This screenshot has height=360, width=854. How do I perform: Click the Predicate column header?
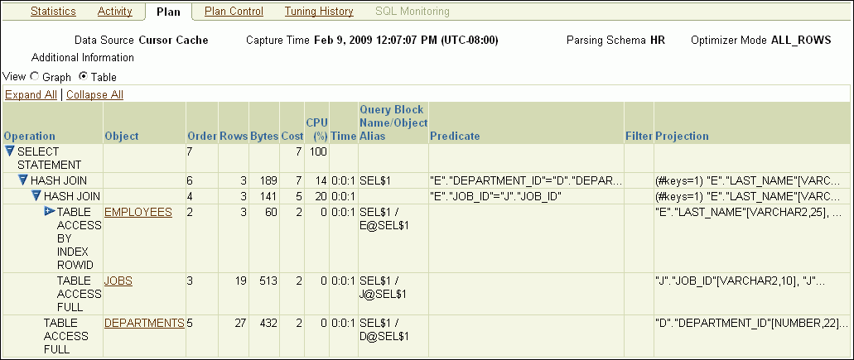(x=455, y=136)
